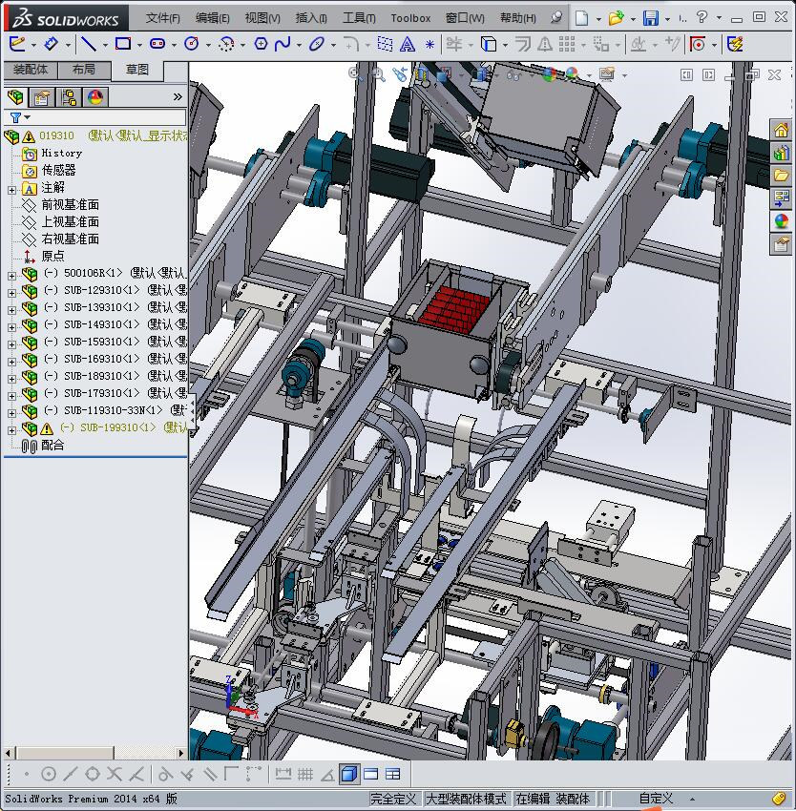Select 配合 mates folder in tree
The height and width of the screenshot is (811, 796).
[52, 445]
